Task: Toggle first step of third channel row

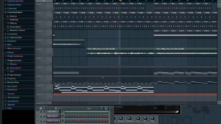Action: click(66, 121)
